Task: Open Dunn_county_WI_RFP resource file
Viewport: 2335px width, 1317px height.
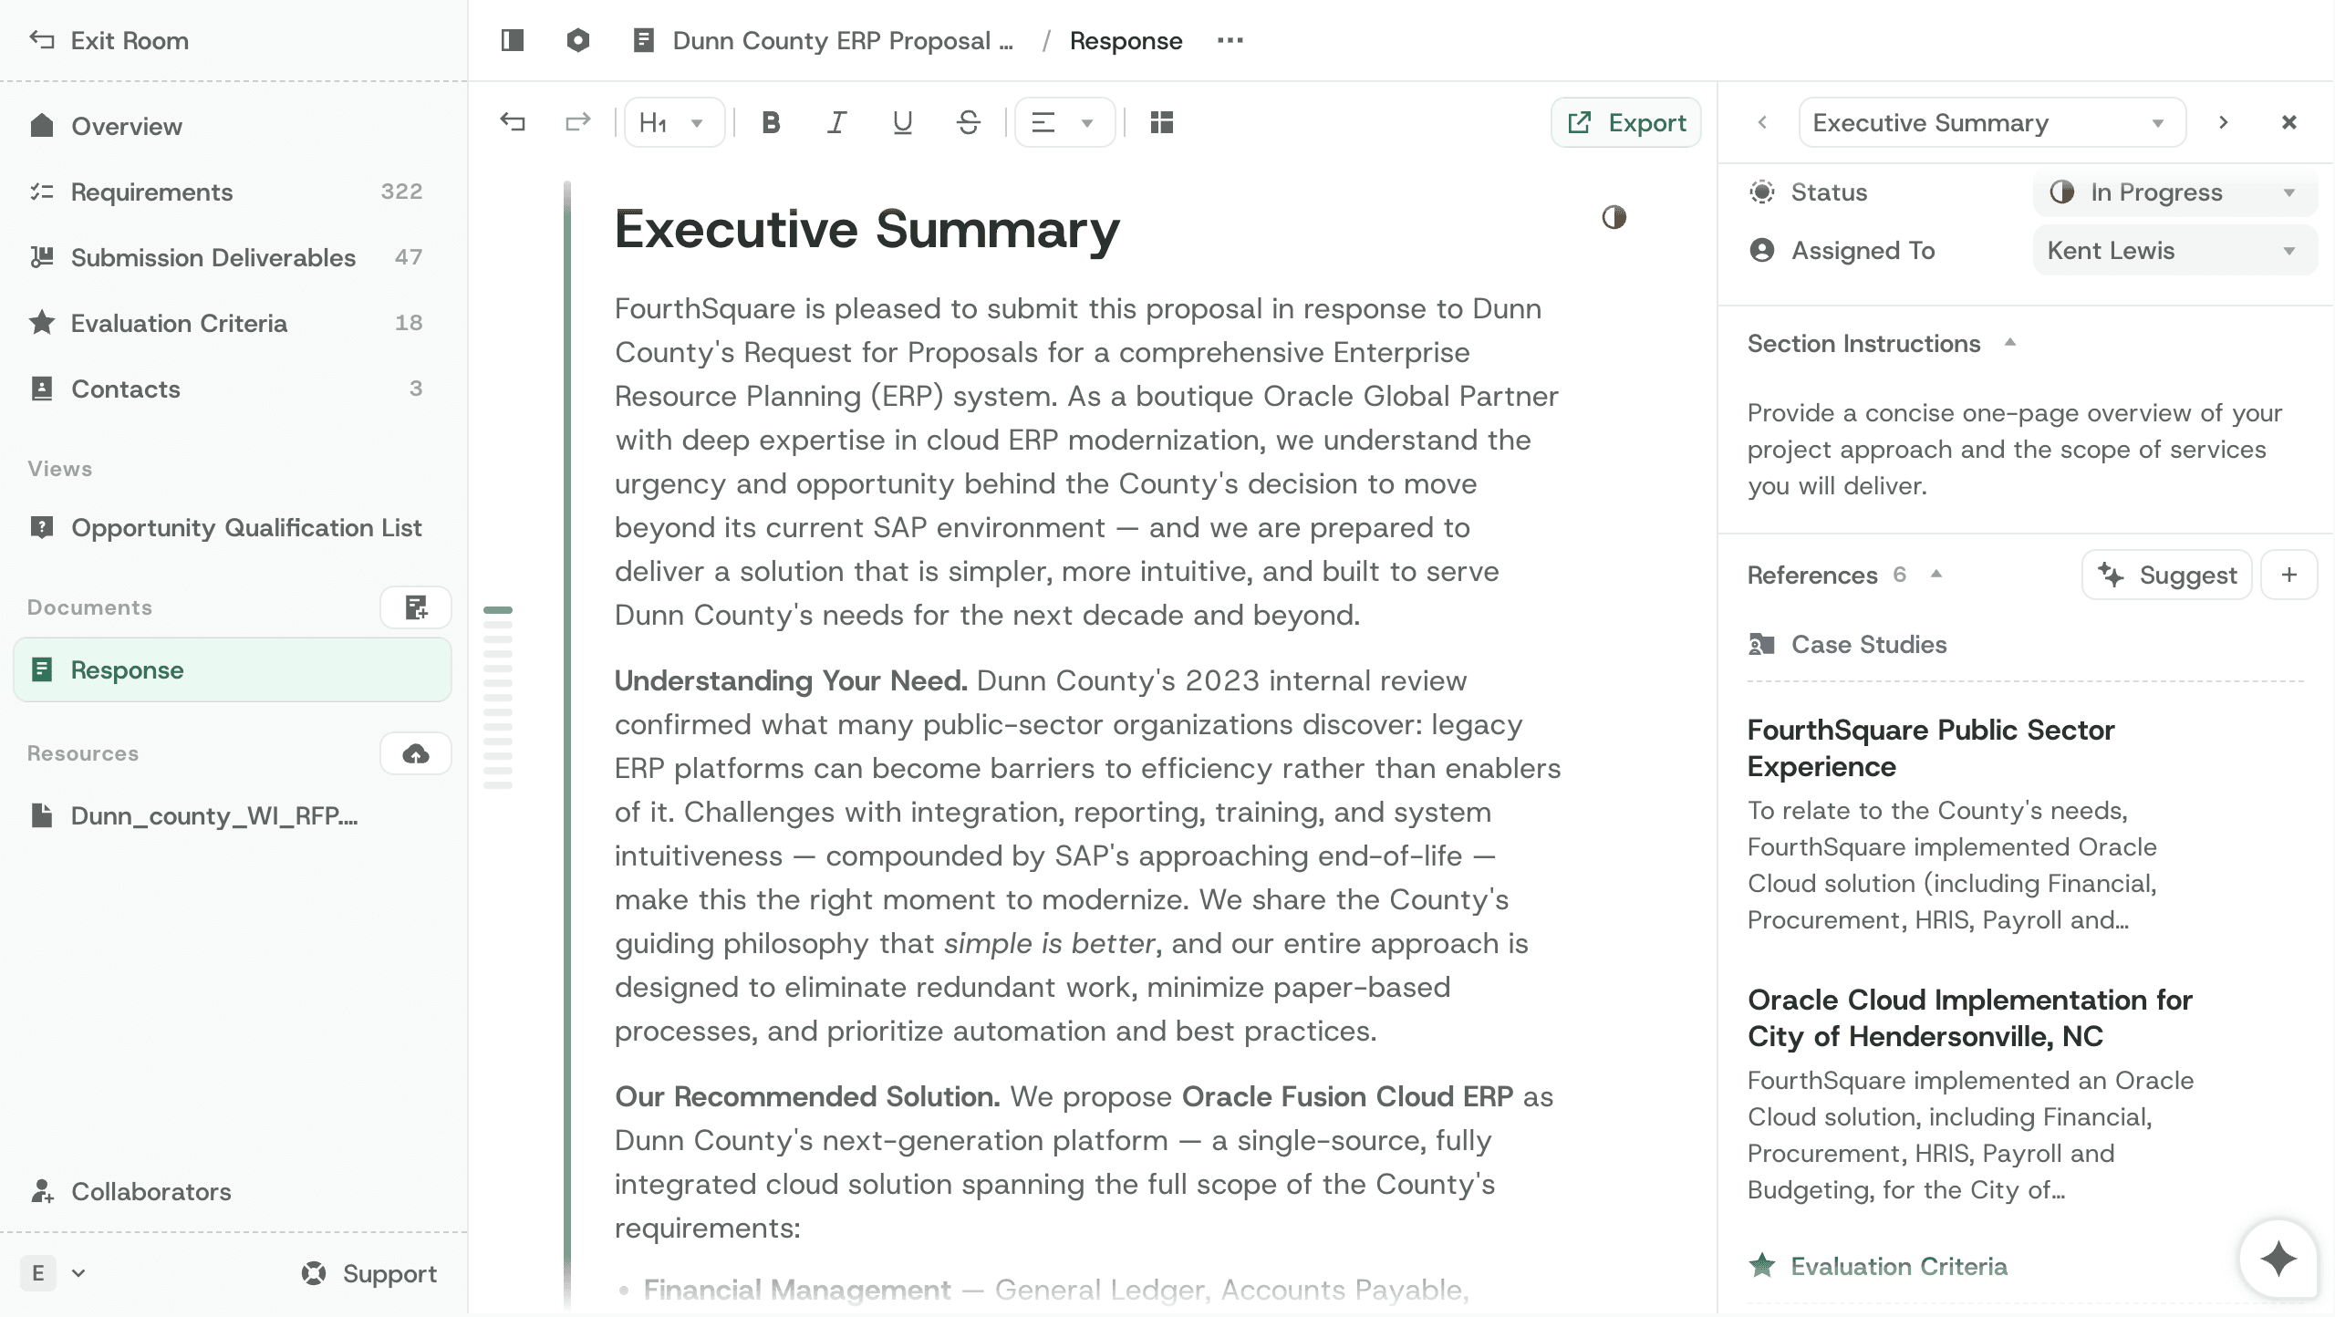Action: (213, 815)
